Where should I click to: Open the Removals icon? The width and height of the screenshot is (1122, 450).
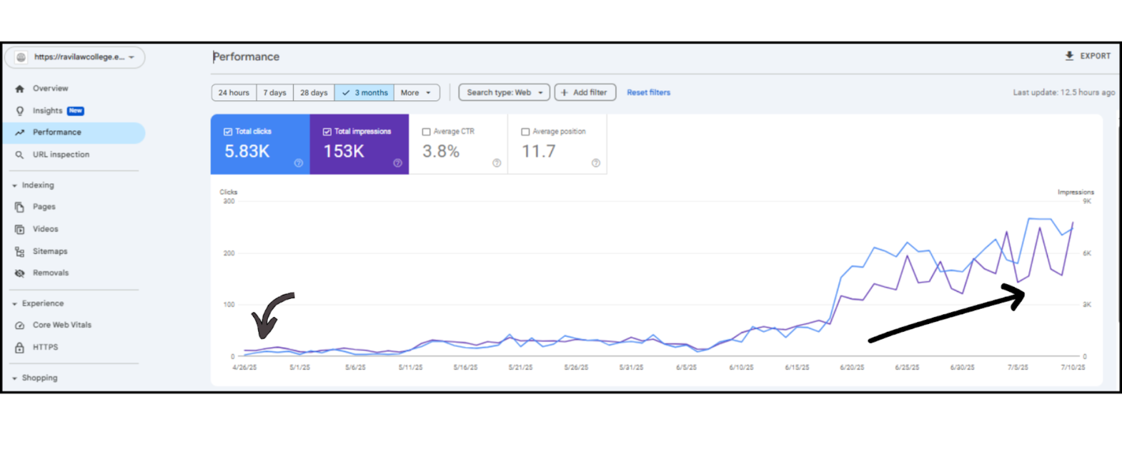click(19, 273)
